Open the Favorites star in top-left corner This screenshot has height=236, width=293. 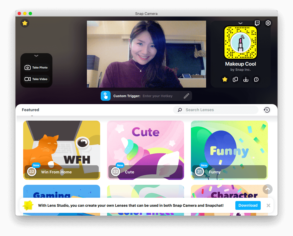click(25, 23)
